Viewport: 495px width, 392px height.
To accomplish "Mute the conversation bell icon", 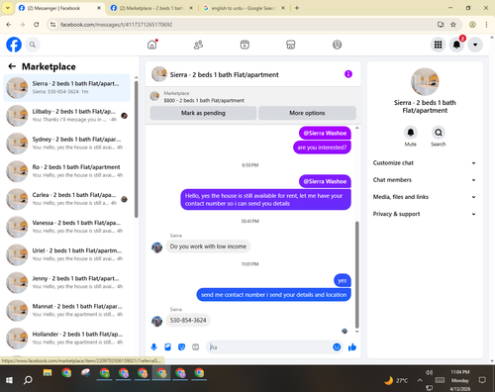I will click(x=411, y=133).
